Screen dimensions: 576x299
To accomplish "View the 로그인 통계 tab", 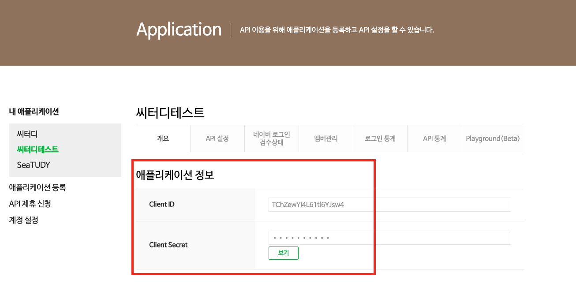I will point(380,138).
